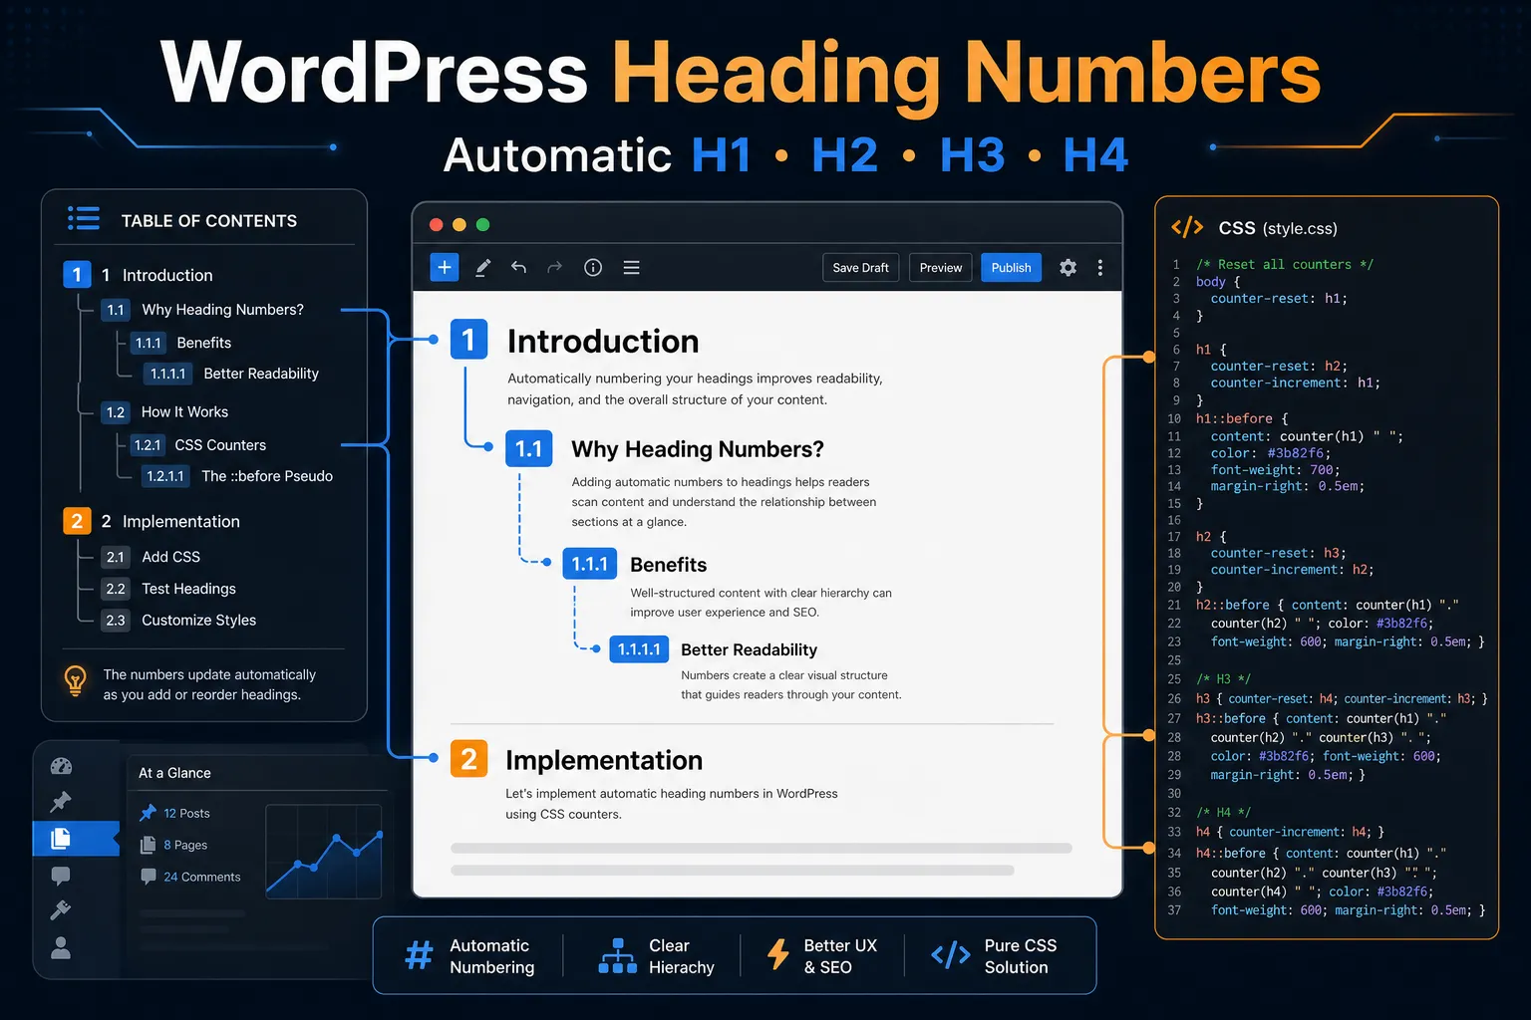This screenshot has width=1531, height=1020.
Task: Click the hash icon for Automatic Numbering
Action: click(420, 955)
